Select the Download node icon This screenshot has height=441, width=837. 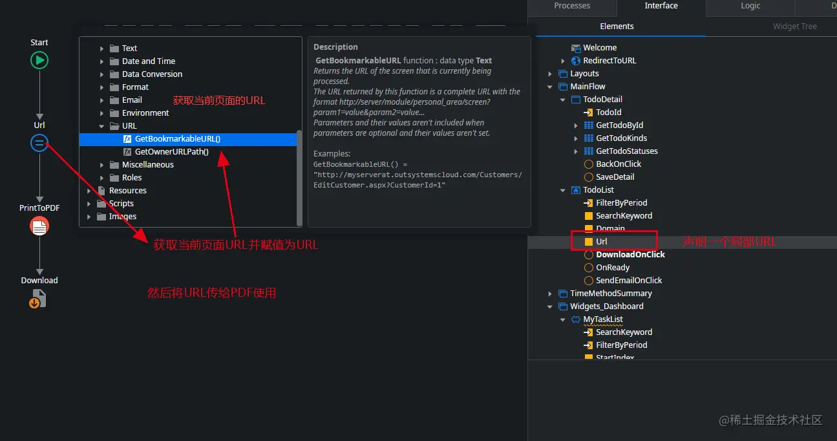(x=39, y=298)
